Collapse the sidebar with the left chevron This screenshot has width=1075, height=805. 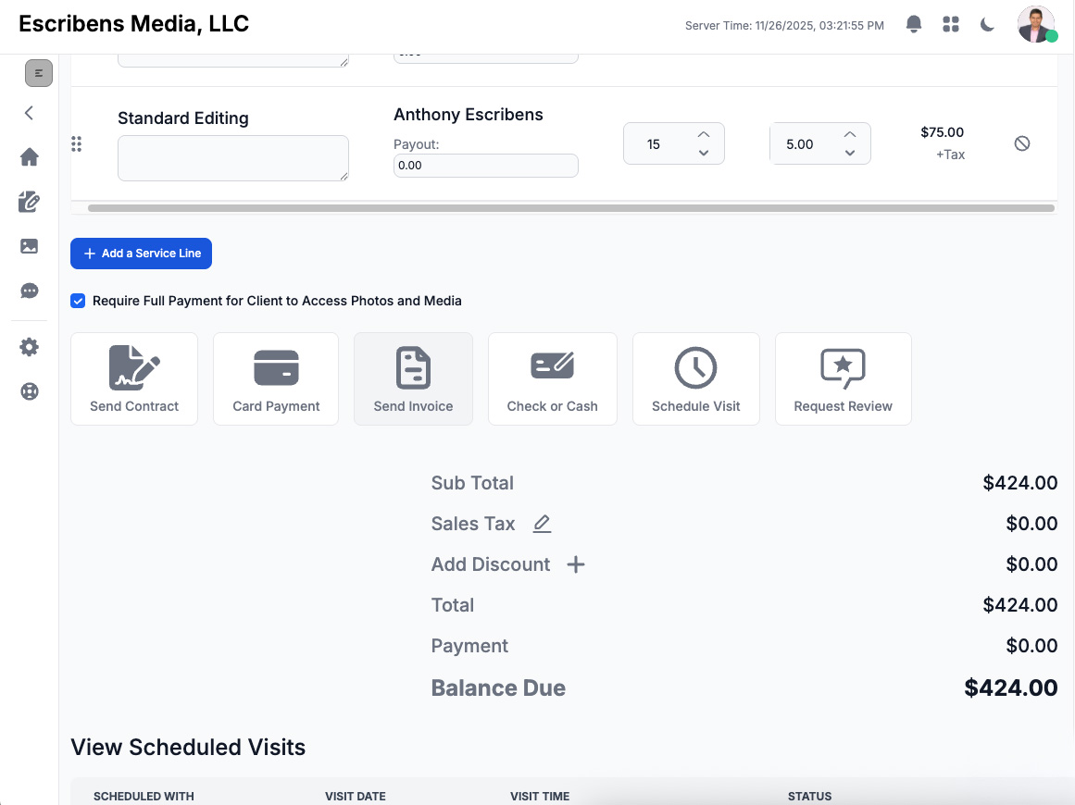click(29, 113)
